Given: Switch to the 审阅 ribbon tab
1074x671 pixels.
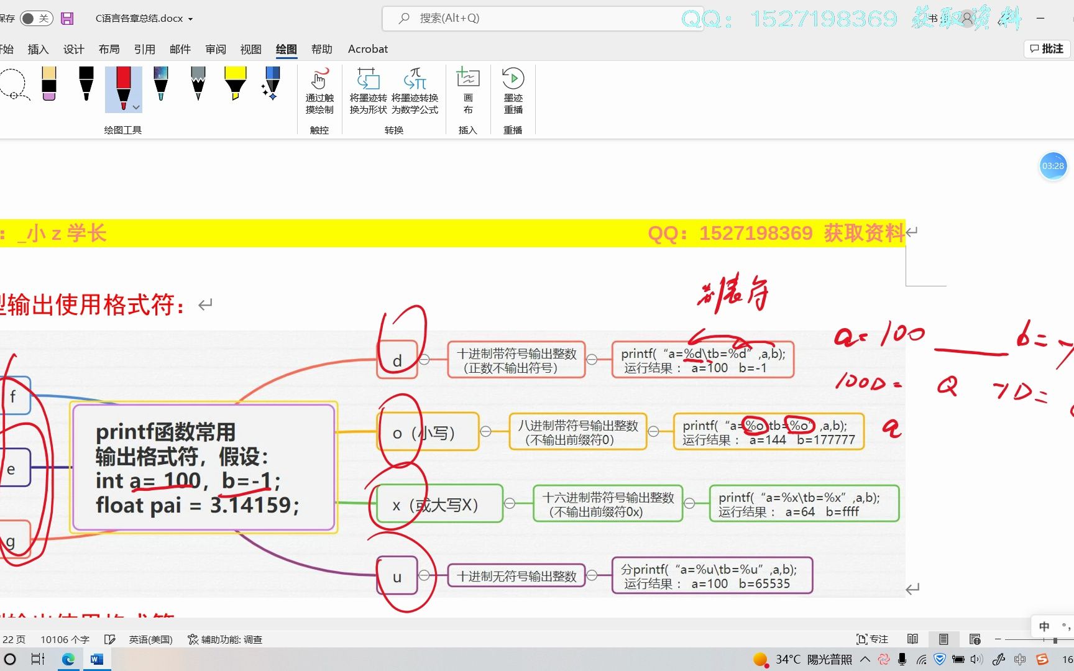Looking at the screenshot, I should [x=214, y=48].
